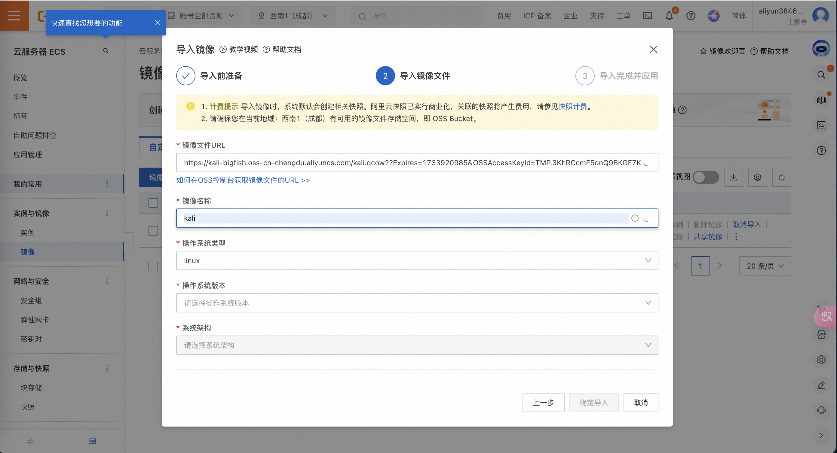Viewport: 837px width, 453px height.
Task: Open the notifications bell
Action: coord(669,16)
